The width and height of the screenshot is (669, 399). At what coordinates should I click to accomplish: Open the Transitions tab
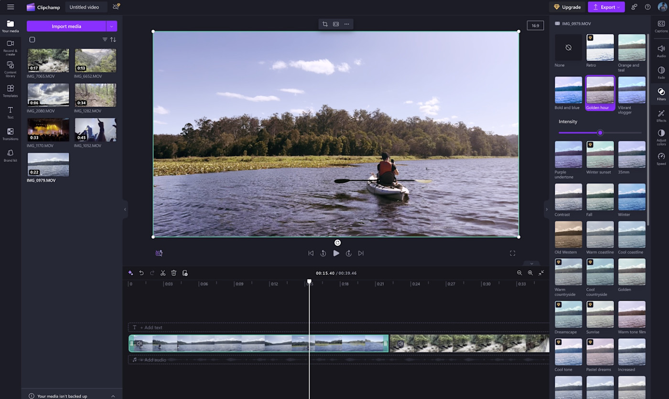pyautogui.click(x=11, y=134)
